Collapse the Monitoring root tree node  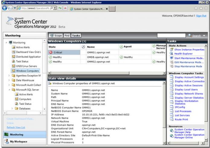(x=6, y=43)
